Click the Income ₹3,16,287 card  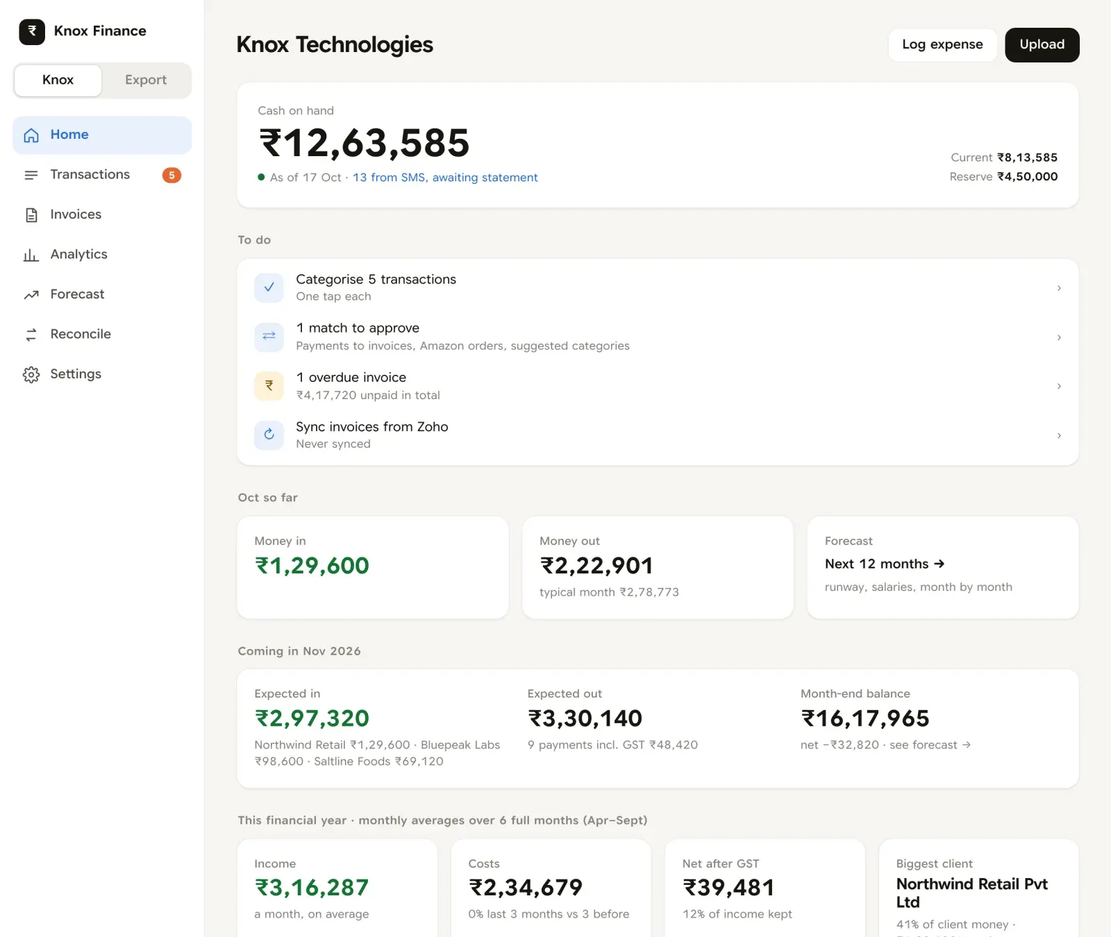pyautogui.click(x=337, y=889)
